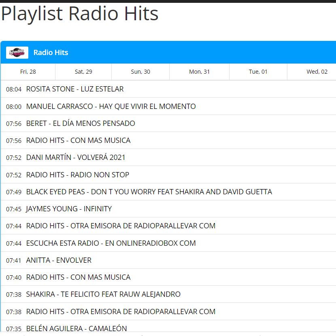Click Rosita Stone - Luz Estelar track

coord(75,89)
